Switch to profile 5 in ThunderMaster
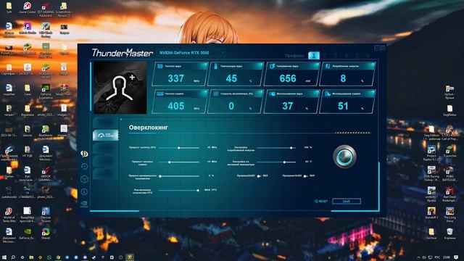464x261 pixels. [x=357, y=55]
